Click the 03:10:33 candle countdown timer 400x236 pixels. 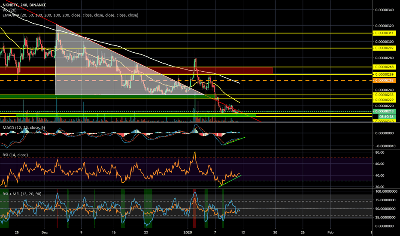pos(387,117)
